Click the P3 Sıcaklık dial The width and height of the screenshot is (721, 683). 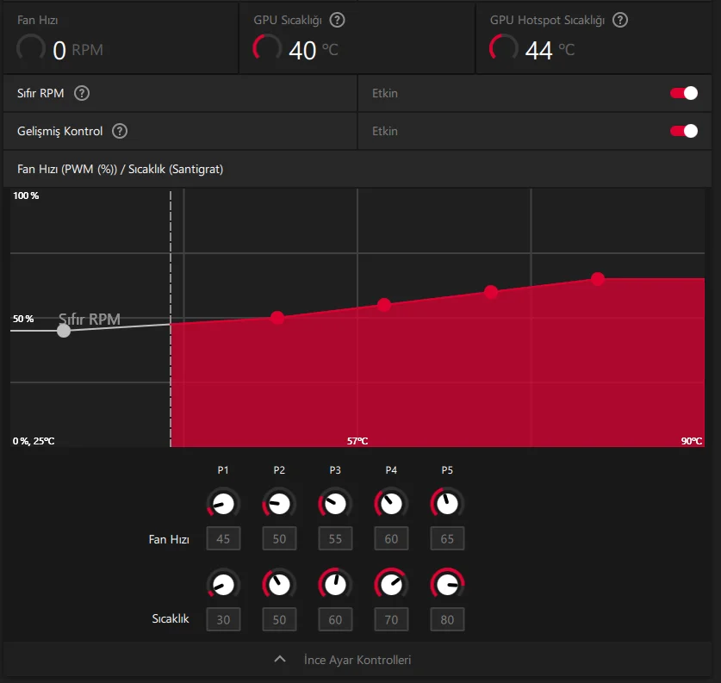tap(335, 585)
